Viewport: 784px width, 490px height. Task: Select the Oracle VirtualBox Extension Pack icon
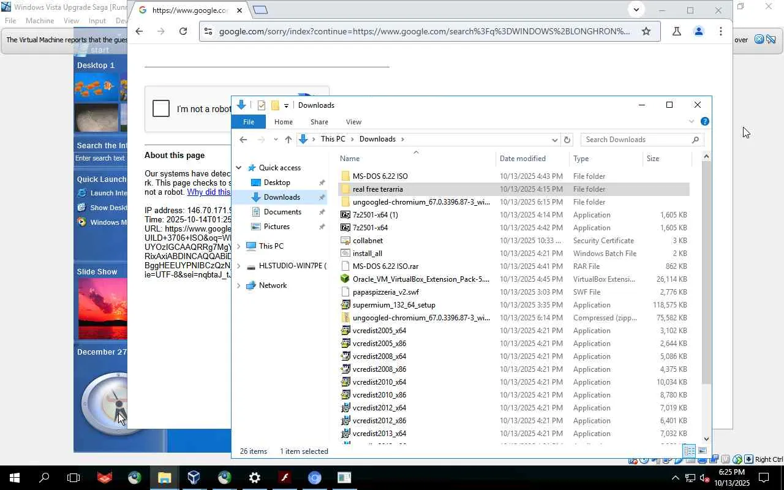coord(345,279)
